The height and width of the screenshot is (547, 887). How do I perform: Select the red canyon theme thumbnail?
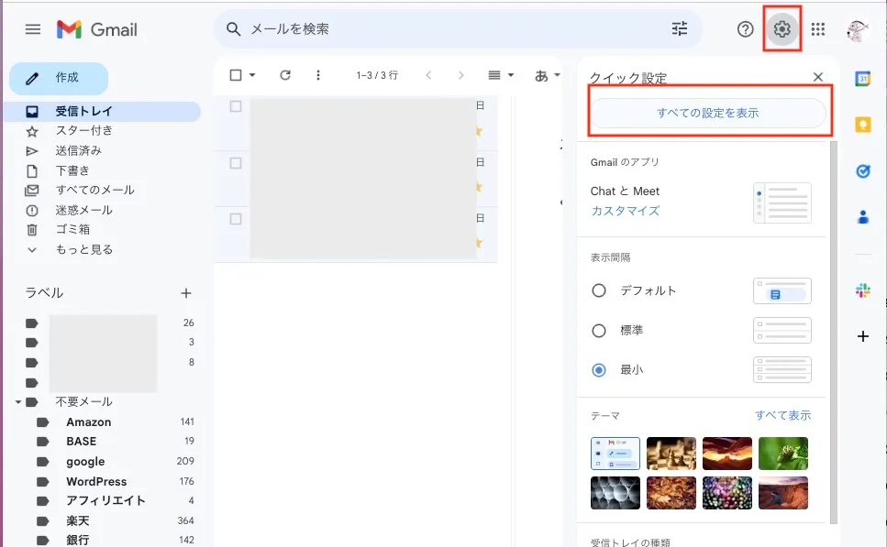[x=727, y=454]
